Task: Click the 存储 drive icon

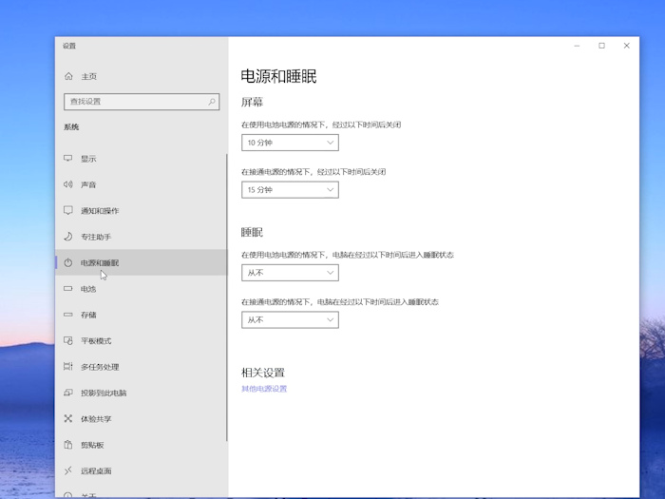Action: [x=68, y=315]
